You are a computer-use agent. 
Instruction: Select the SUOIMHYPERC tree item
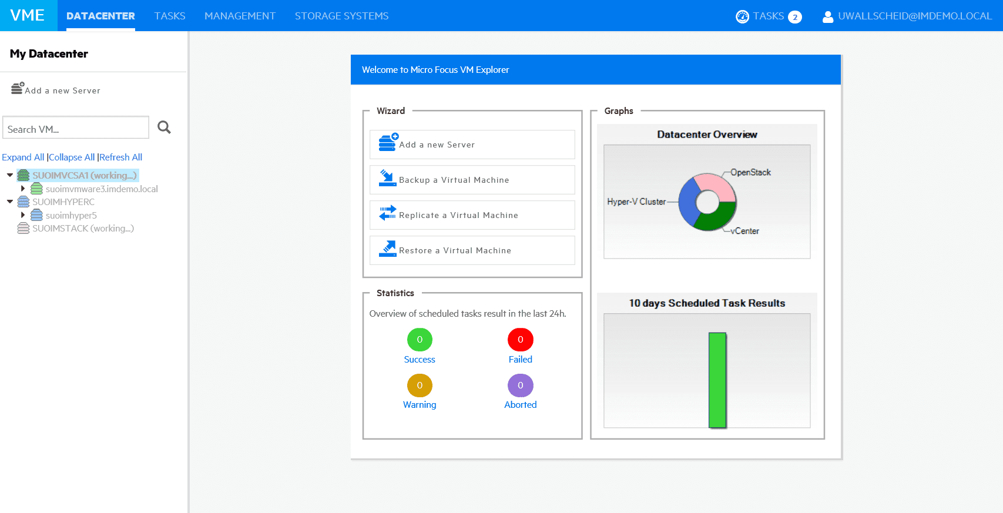63,202
